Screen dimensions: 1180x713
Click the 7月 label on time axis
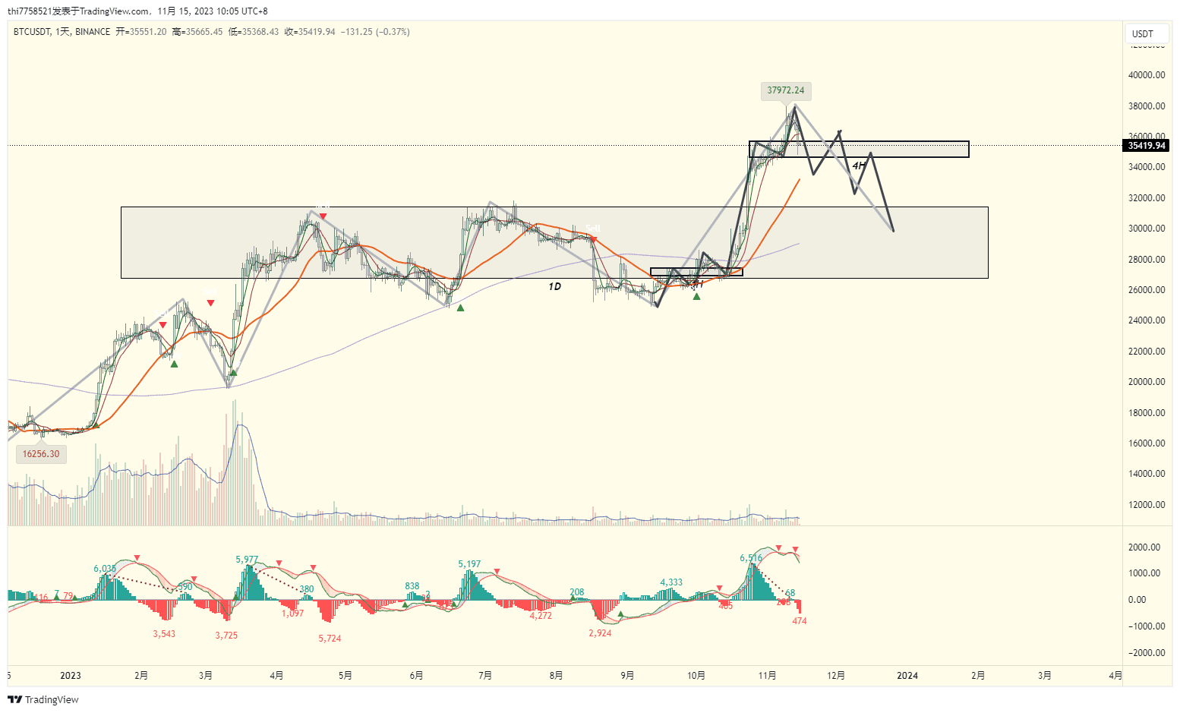coord(486,676)
